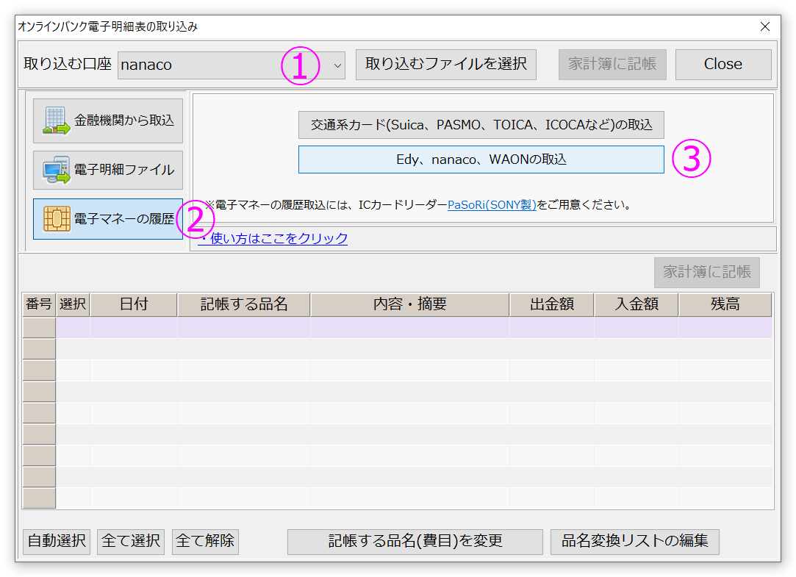Click the 自動選択 auto-select button

pos(56,542)
